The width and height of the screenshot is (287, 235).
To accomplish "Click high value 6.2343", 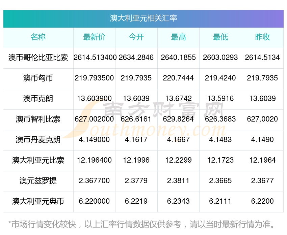I will [178, 201].
